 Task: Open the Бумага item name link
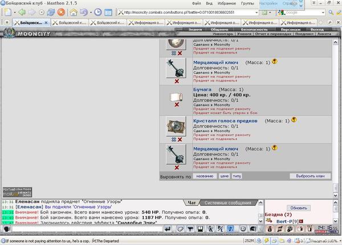point(202,89)
